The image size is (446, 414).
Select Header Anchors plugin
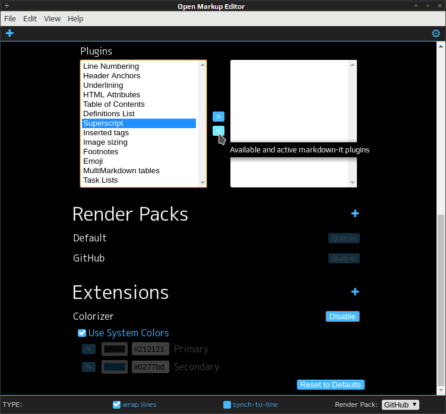139,75
